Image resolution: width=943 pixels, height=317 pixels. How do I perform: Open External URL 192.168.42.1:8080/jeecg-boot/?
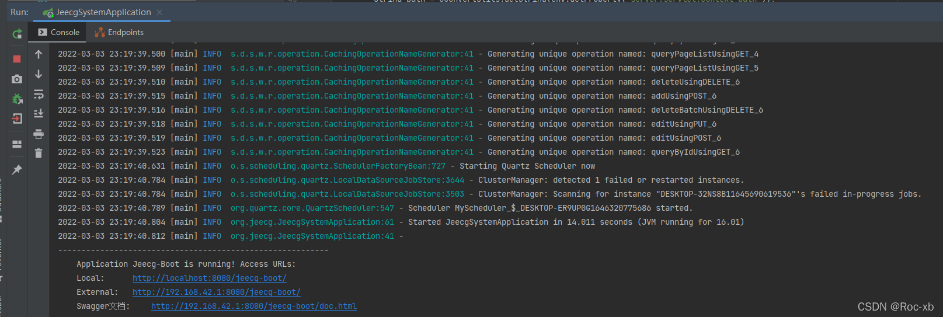(x=216, y=292)
